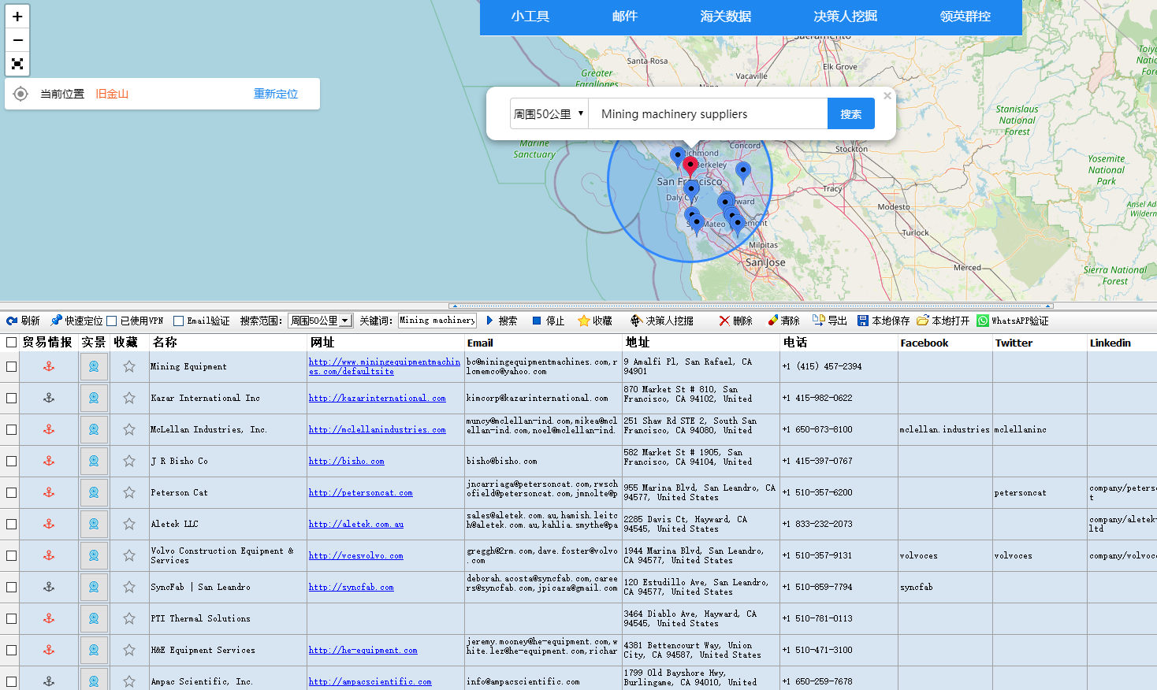Viewport: 1157px width, 690px height.
Task: Open local file with folder icon
Action: tap(923, 321)
